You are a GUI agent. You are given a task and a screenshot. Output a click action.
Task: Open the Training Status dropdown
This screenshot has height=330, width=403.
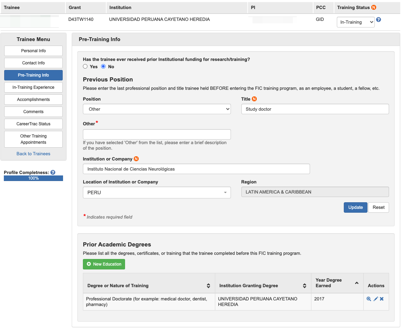[x=355, y=22]
